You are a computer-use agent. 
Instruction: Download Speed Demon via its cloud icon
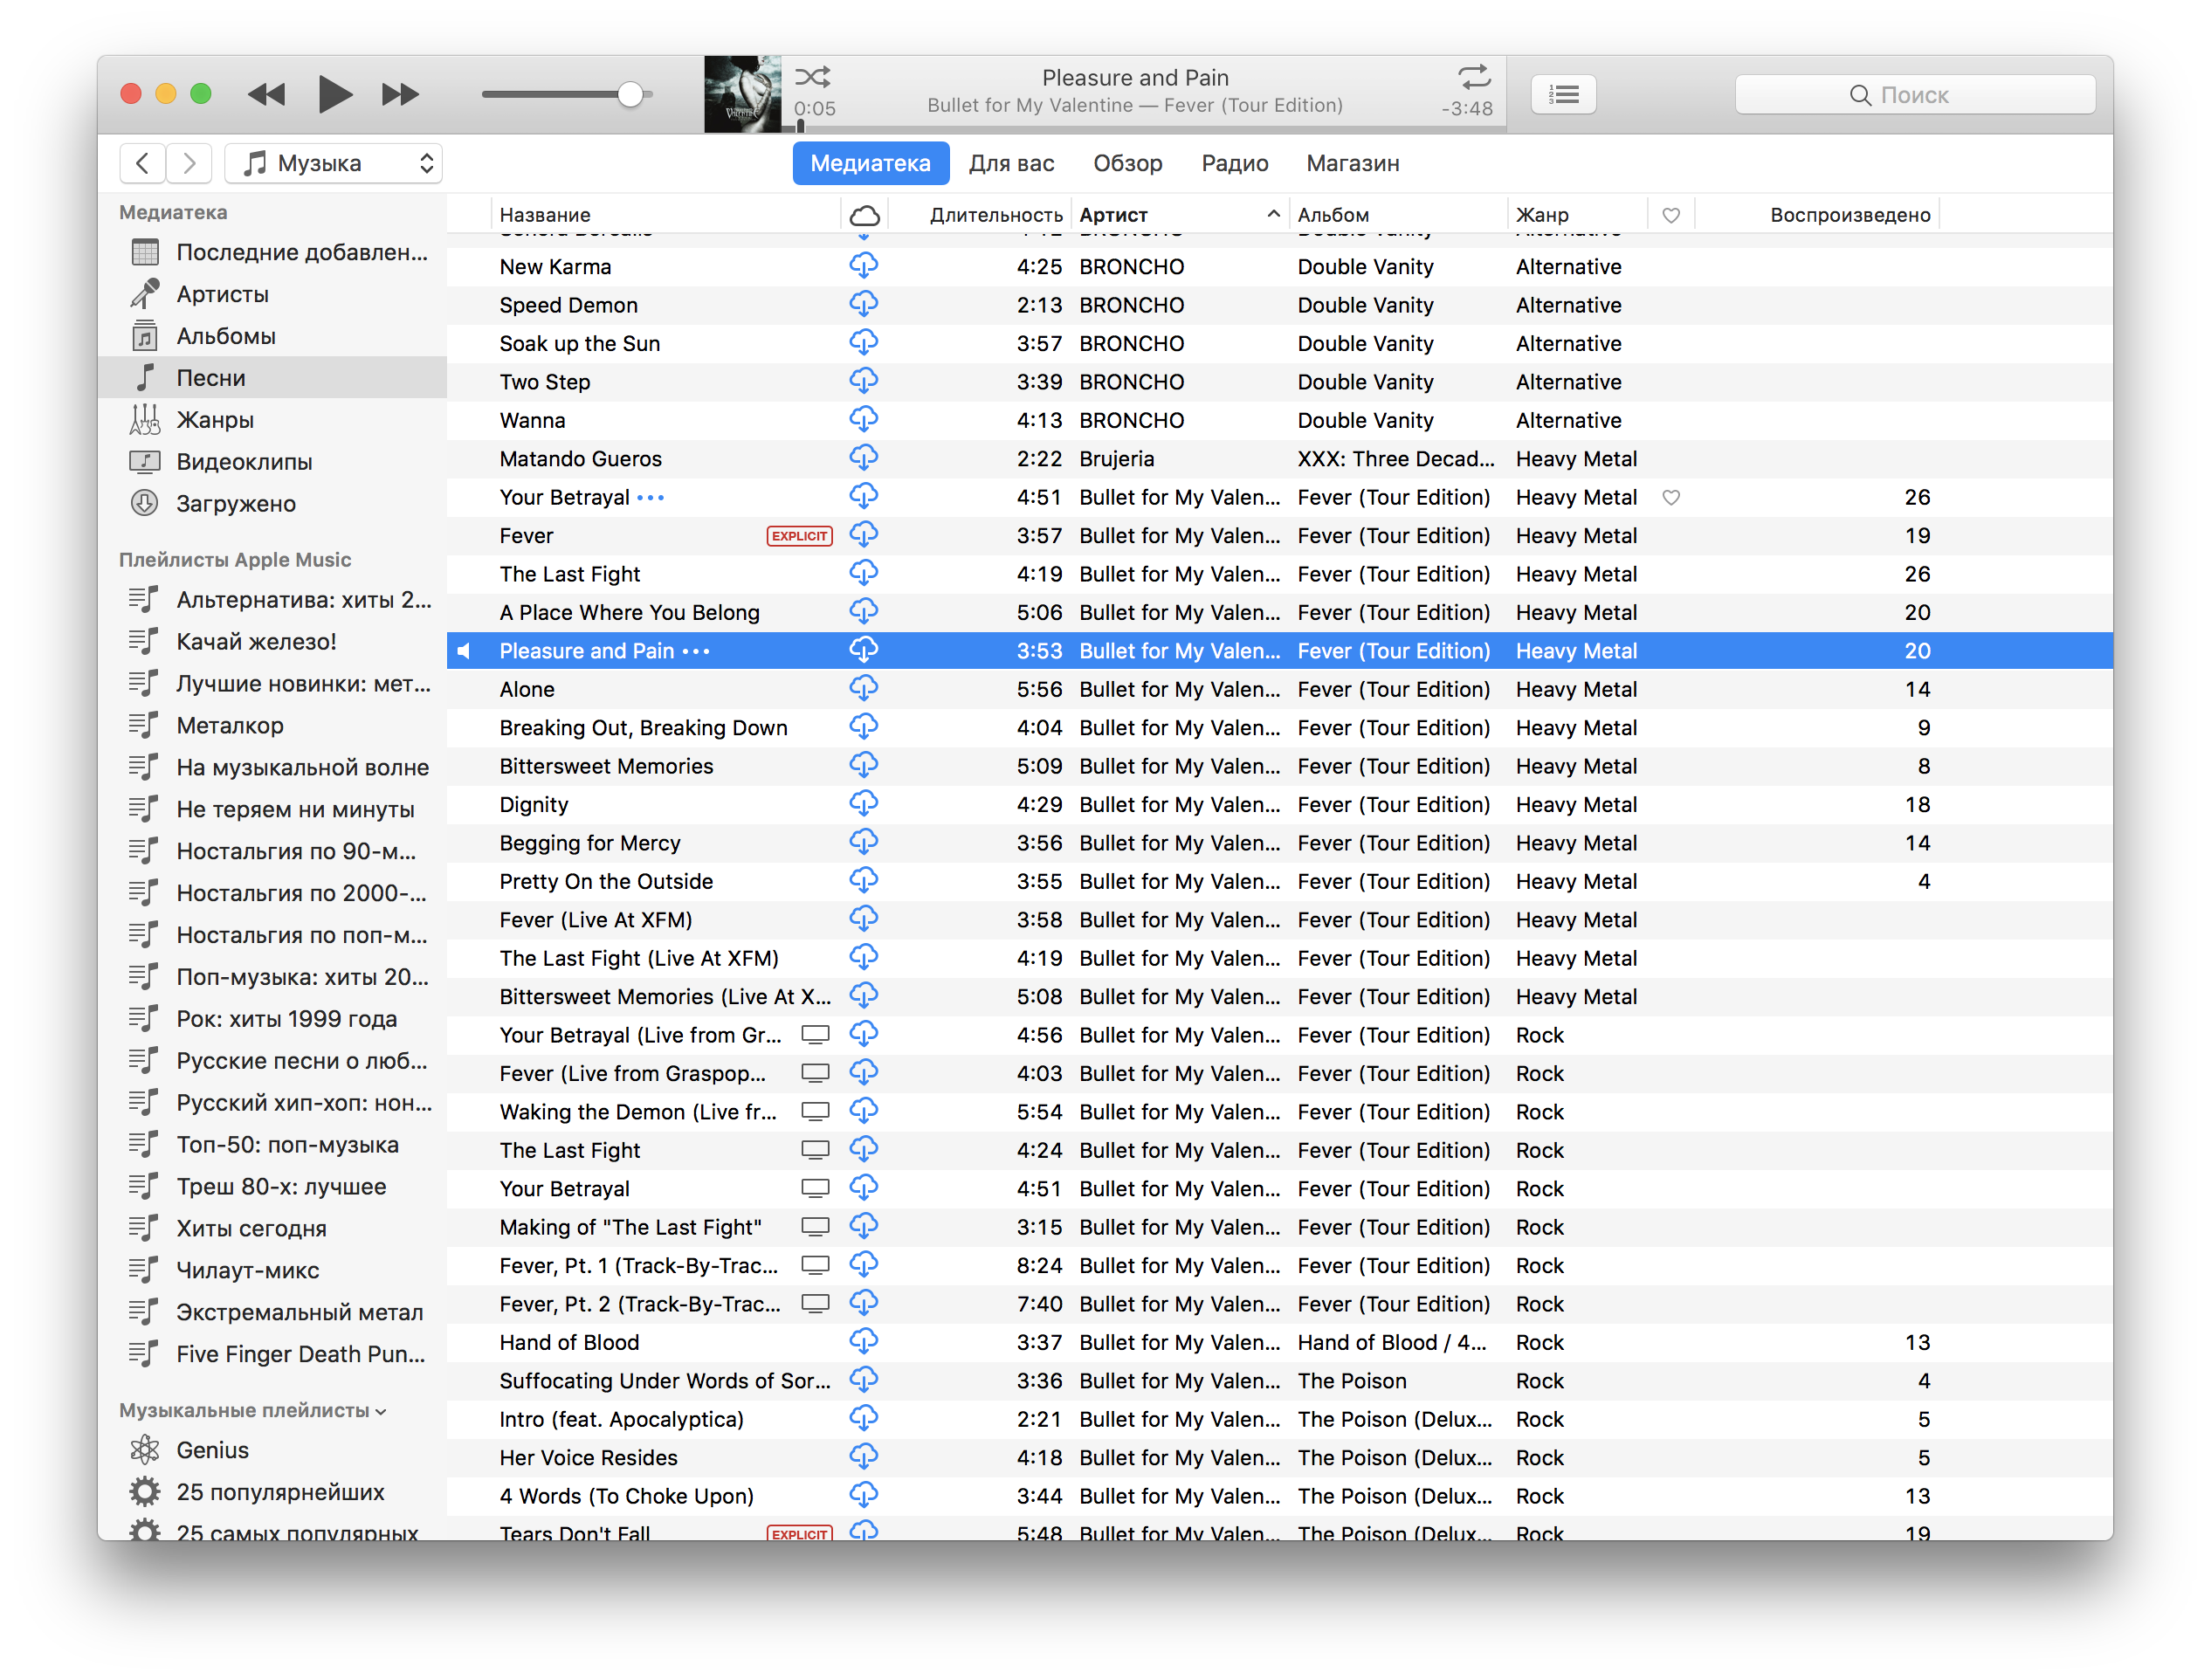pos(864,304)
